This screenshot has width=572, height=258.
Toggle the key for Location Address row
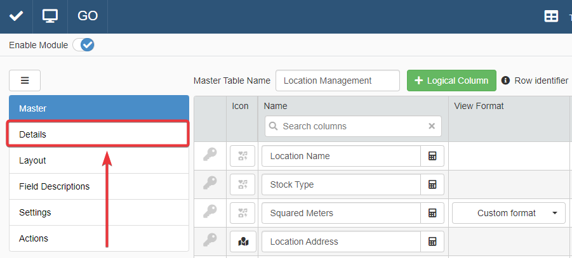click(x=210, y=241)
